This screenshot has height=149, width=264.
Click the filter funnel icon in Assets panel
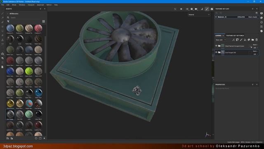click(8, 22)
